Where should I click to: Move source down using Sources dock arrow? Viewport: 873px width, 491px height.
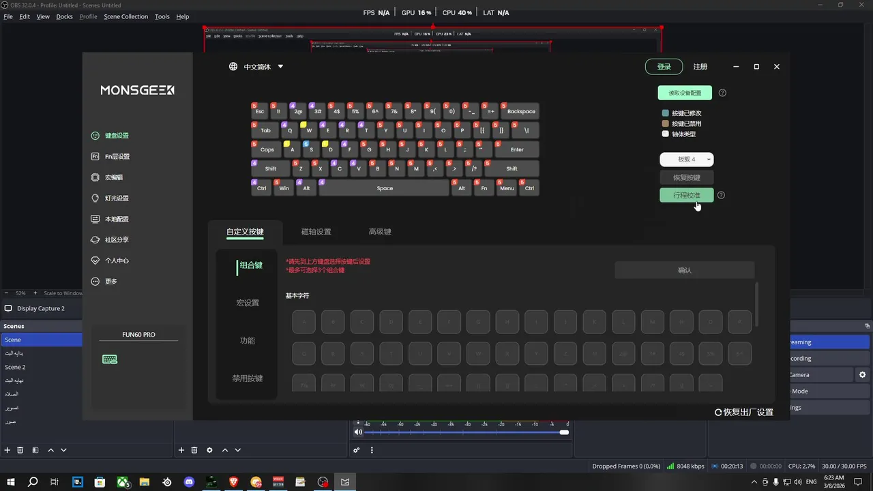click(237, 450)
